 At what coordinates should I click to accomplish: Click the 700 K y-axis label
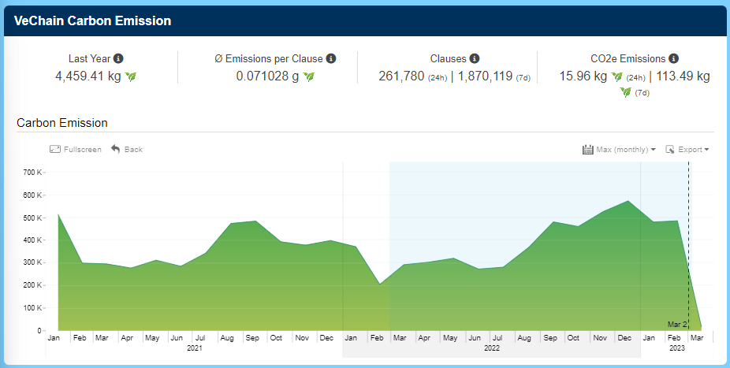tap(32, 173)
